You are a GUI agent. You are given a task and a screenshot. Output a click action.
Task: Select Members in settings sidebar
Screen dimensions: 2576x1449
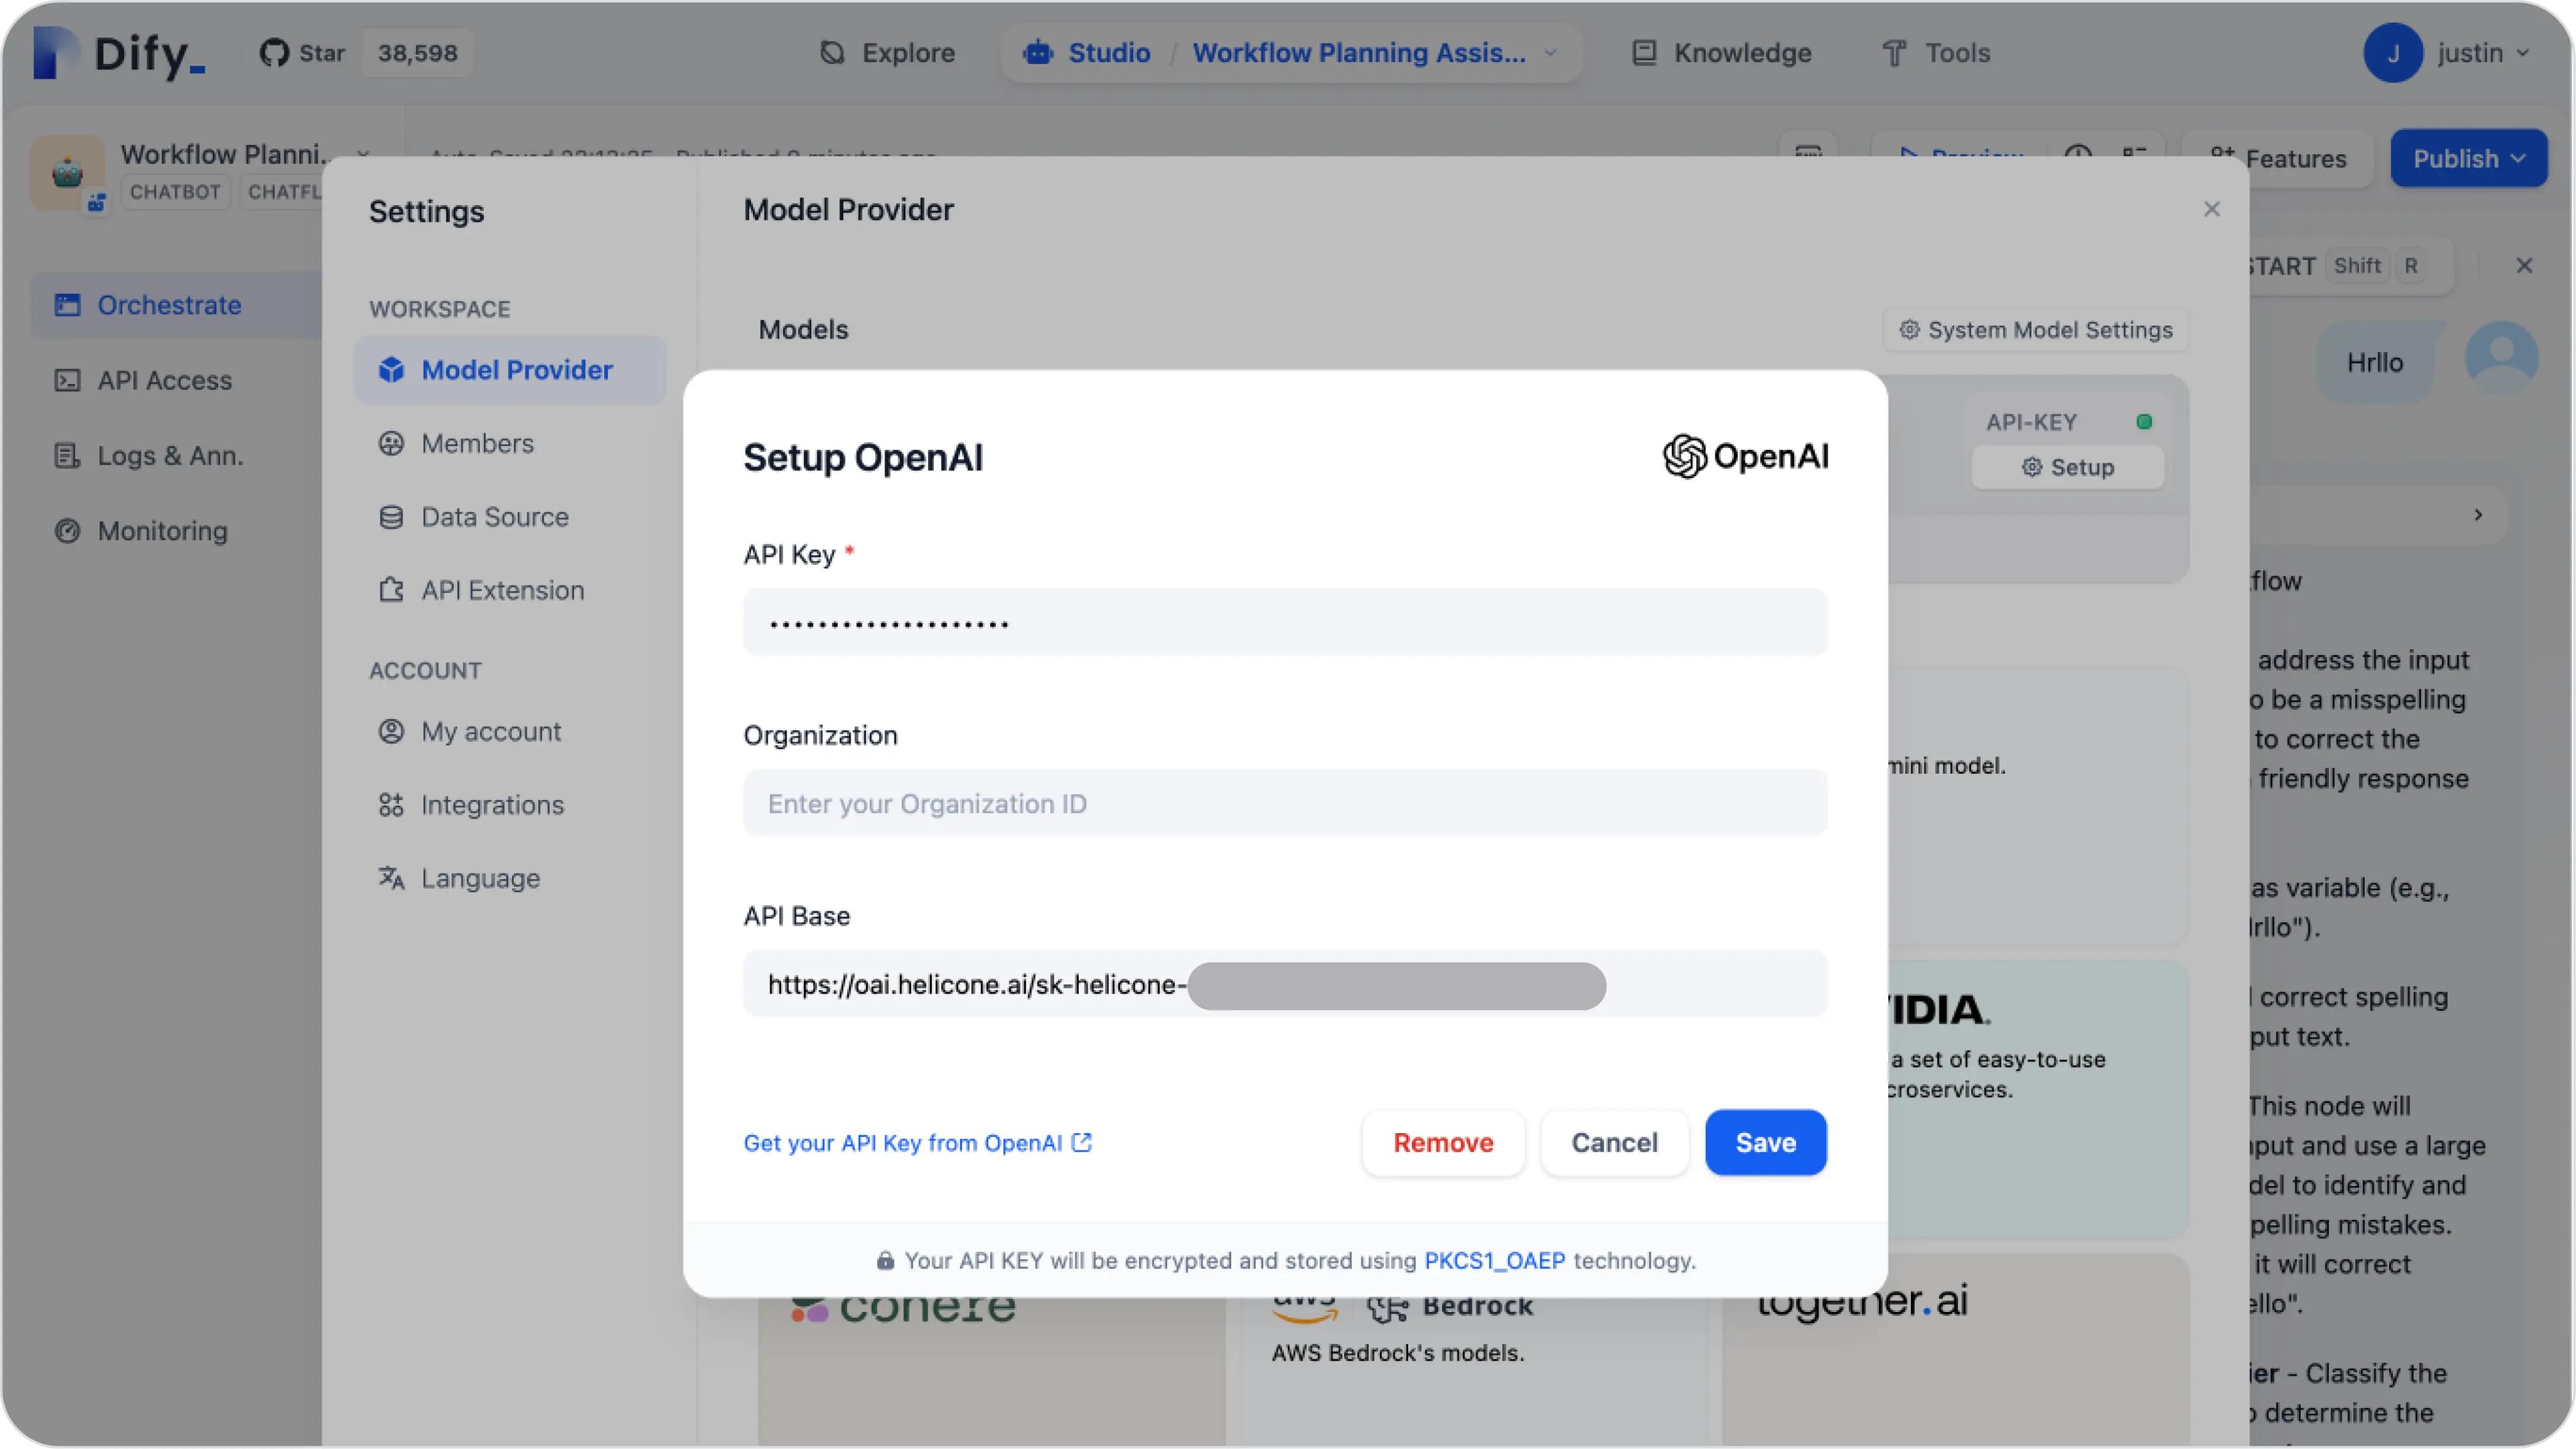[477, 443]
